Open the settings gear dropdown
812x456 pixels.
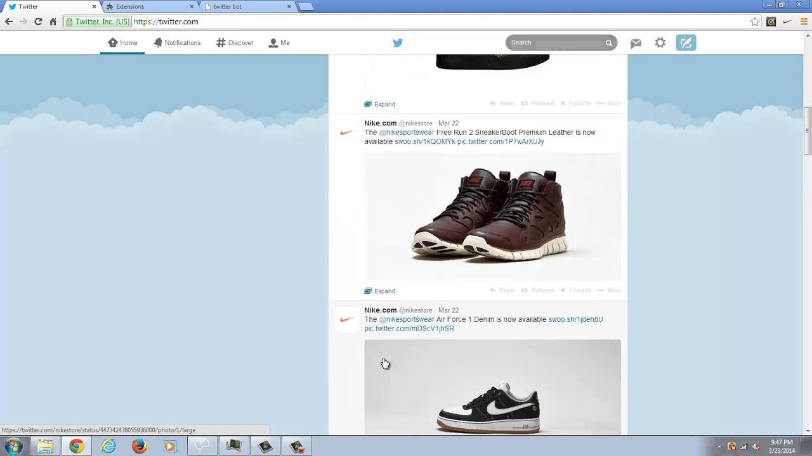660,43
